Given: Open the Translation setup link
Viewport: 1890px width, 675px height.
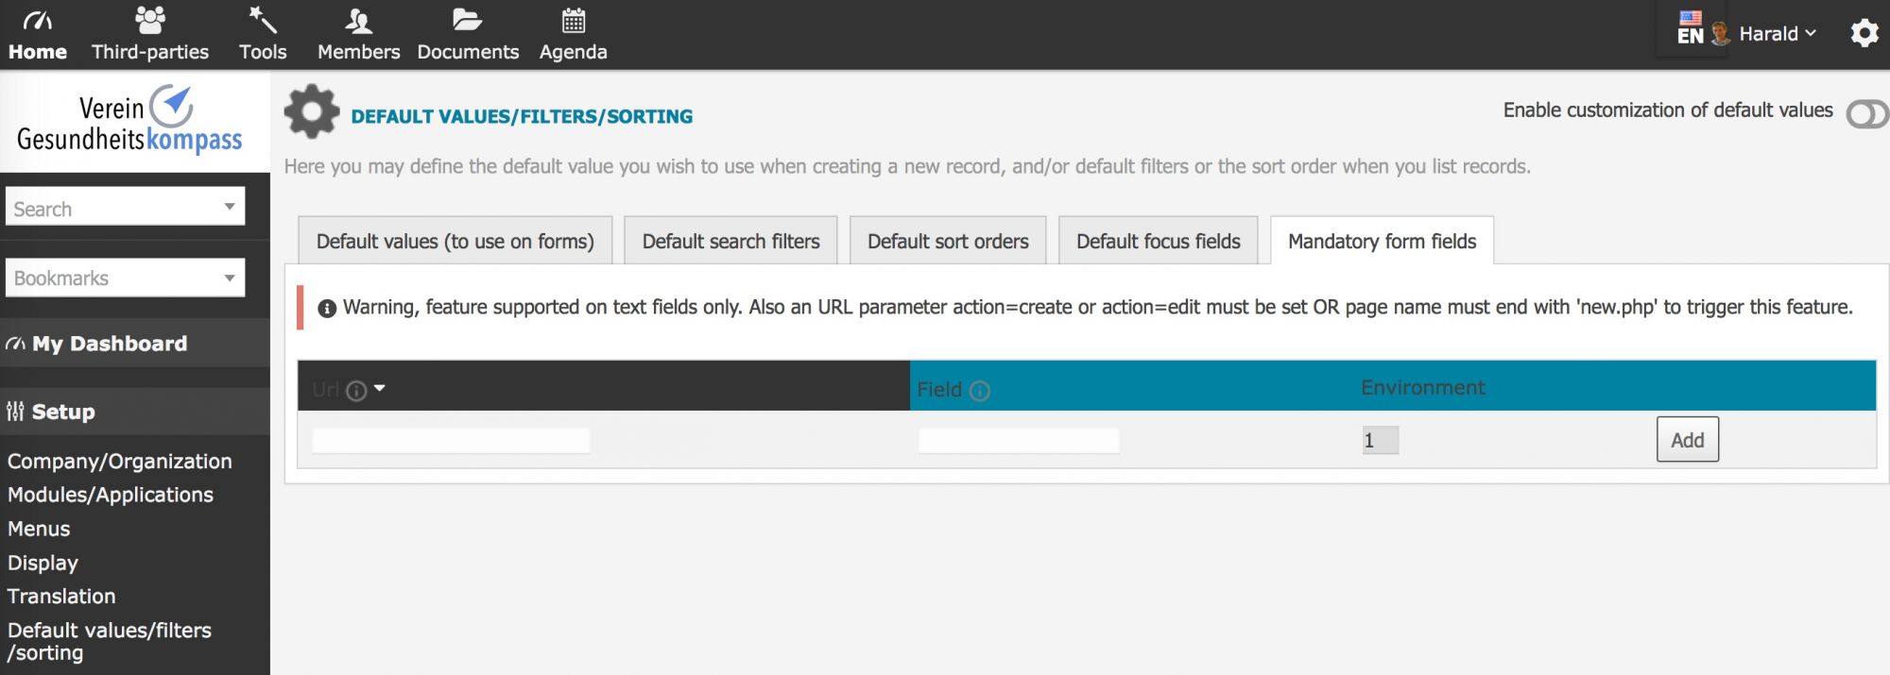Looking at the screenshot, I should click(x=61, y=597).
